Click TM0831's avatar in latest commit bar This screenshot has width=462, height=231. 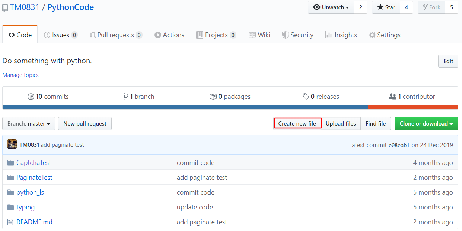point(12,144)
